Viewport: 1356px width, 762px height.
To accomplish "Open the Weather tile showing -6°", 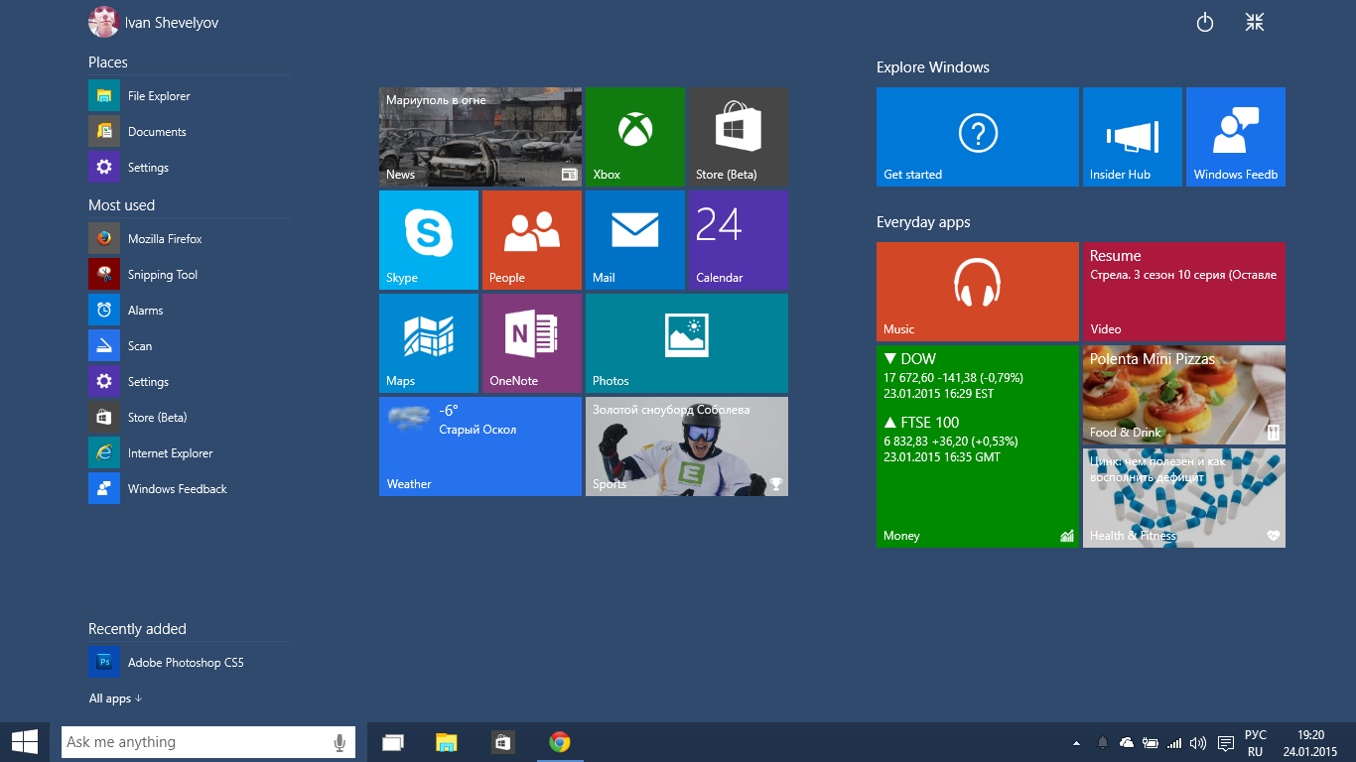I will pyautogui.click(x=480, y=446).
